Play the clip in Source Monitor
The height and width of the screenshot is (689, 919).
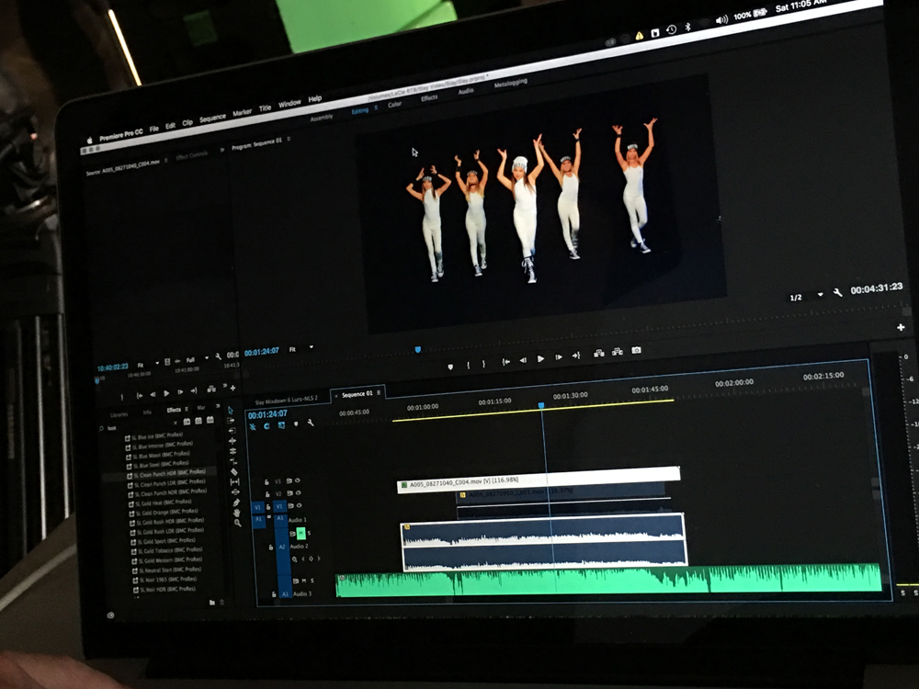166,393
